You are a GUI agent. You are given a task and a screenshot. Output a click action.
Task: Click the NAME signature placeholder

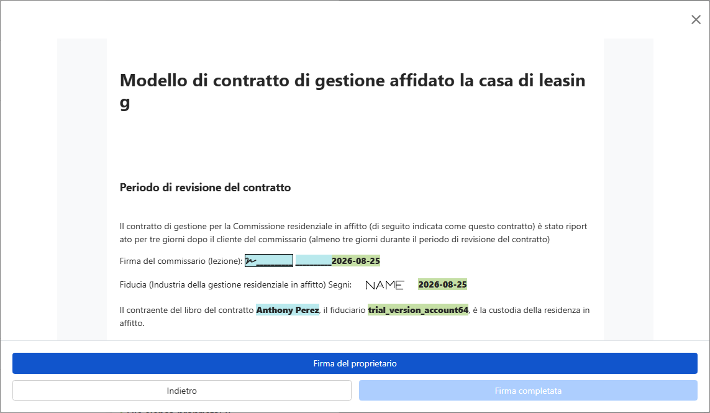click(x=385, y=285)
